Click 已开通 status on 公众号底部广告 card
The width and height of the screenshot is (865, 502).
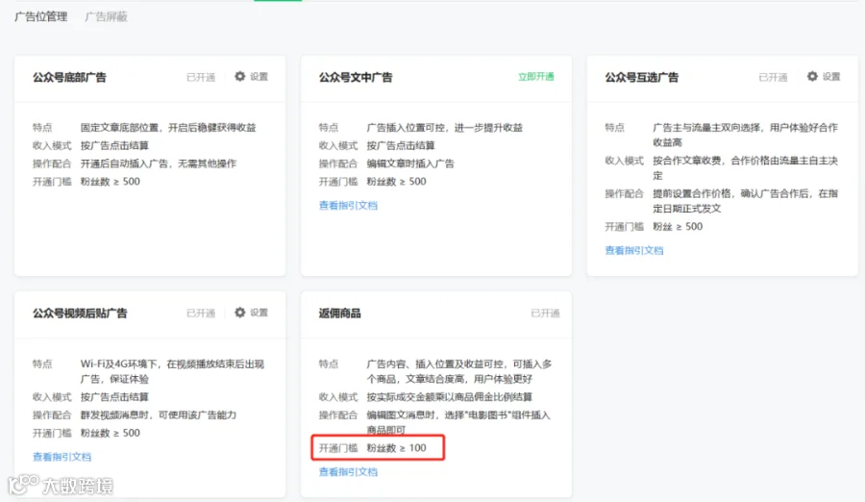click(201, 77)
